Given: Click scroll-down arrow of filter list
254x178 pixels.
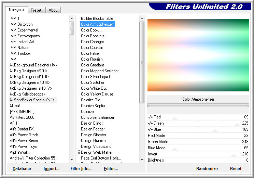Looking at the screenshot, I should [x=142, y=160].
